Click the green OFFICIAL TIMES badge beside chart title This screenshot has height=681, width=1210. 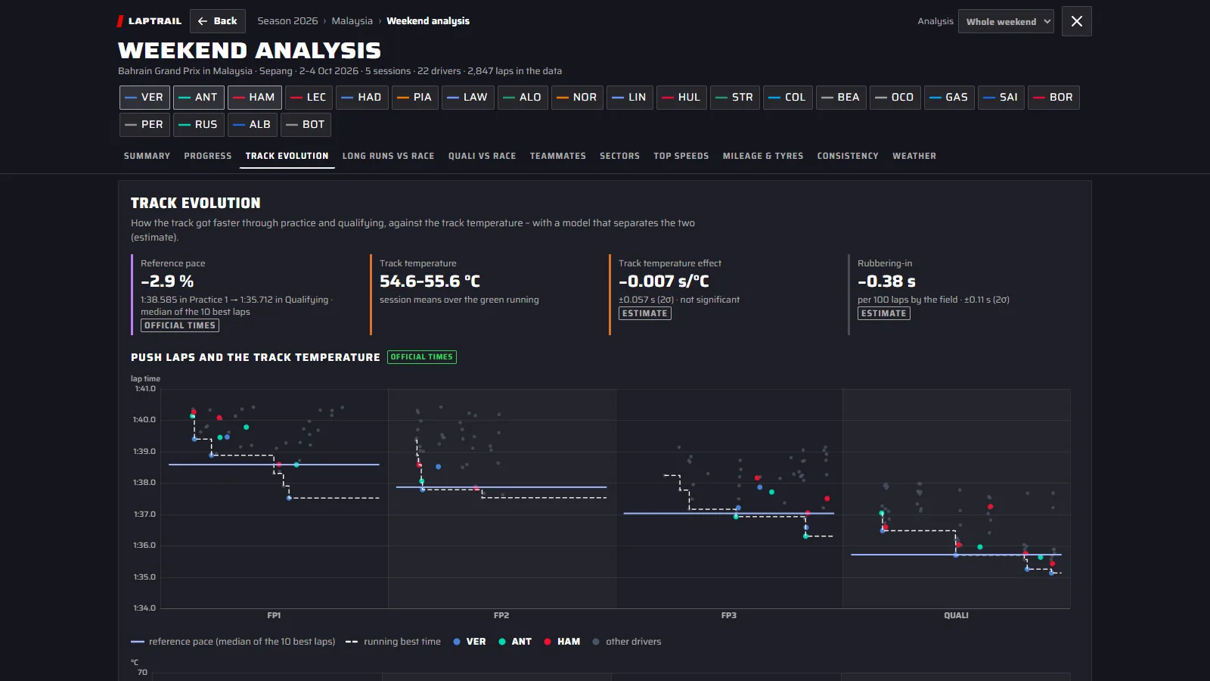(x=422, y=357)
